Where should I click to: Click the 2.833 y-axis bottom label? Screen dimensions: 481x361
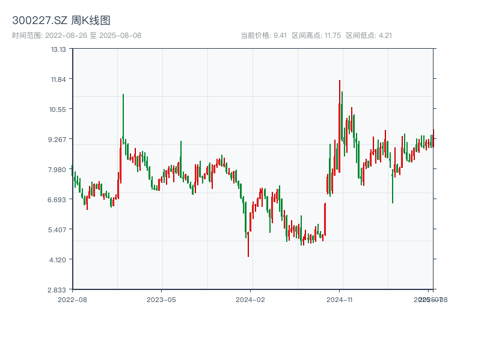tap(58, 290)
